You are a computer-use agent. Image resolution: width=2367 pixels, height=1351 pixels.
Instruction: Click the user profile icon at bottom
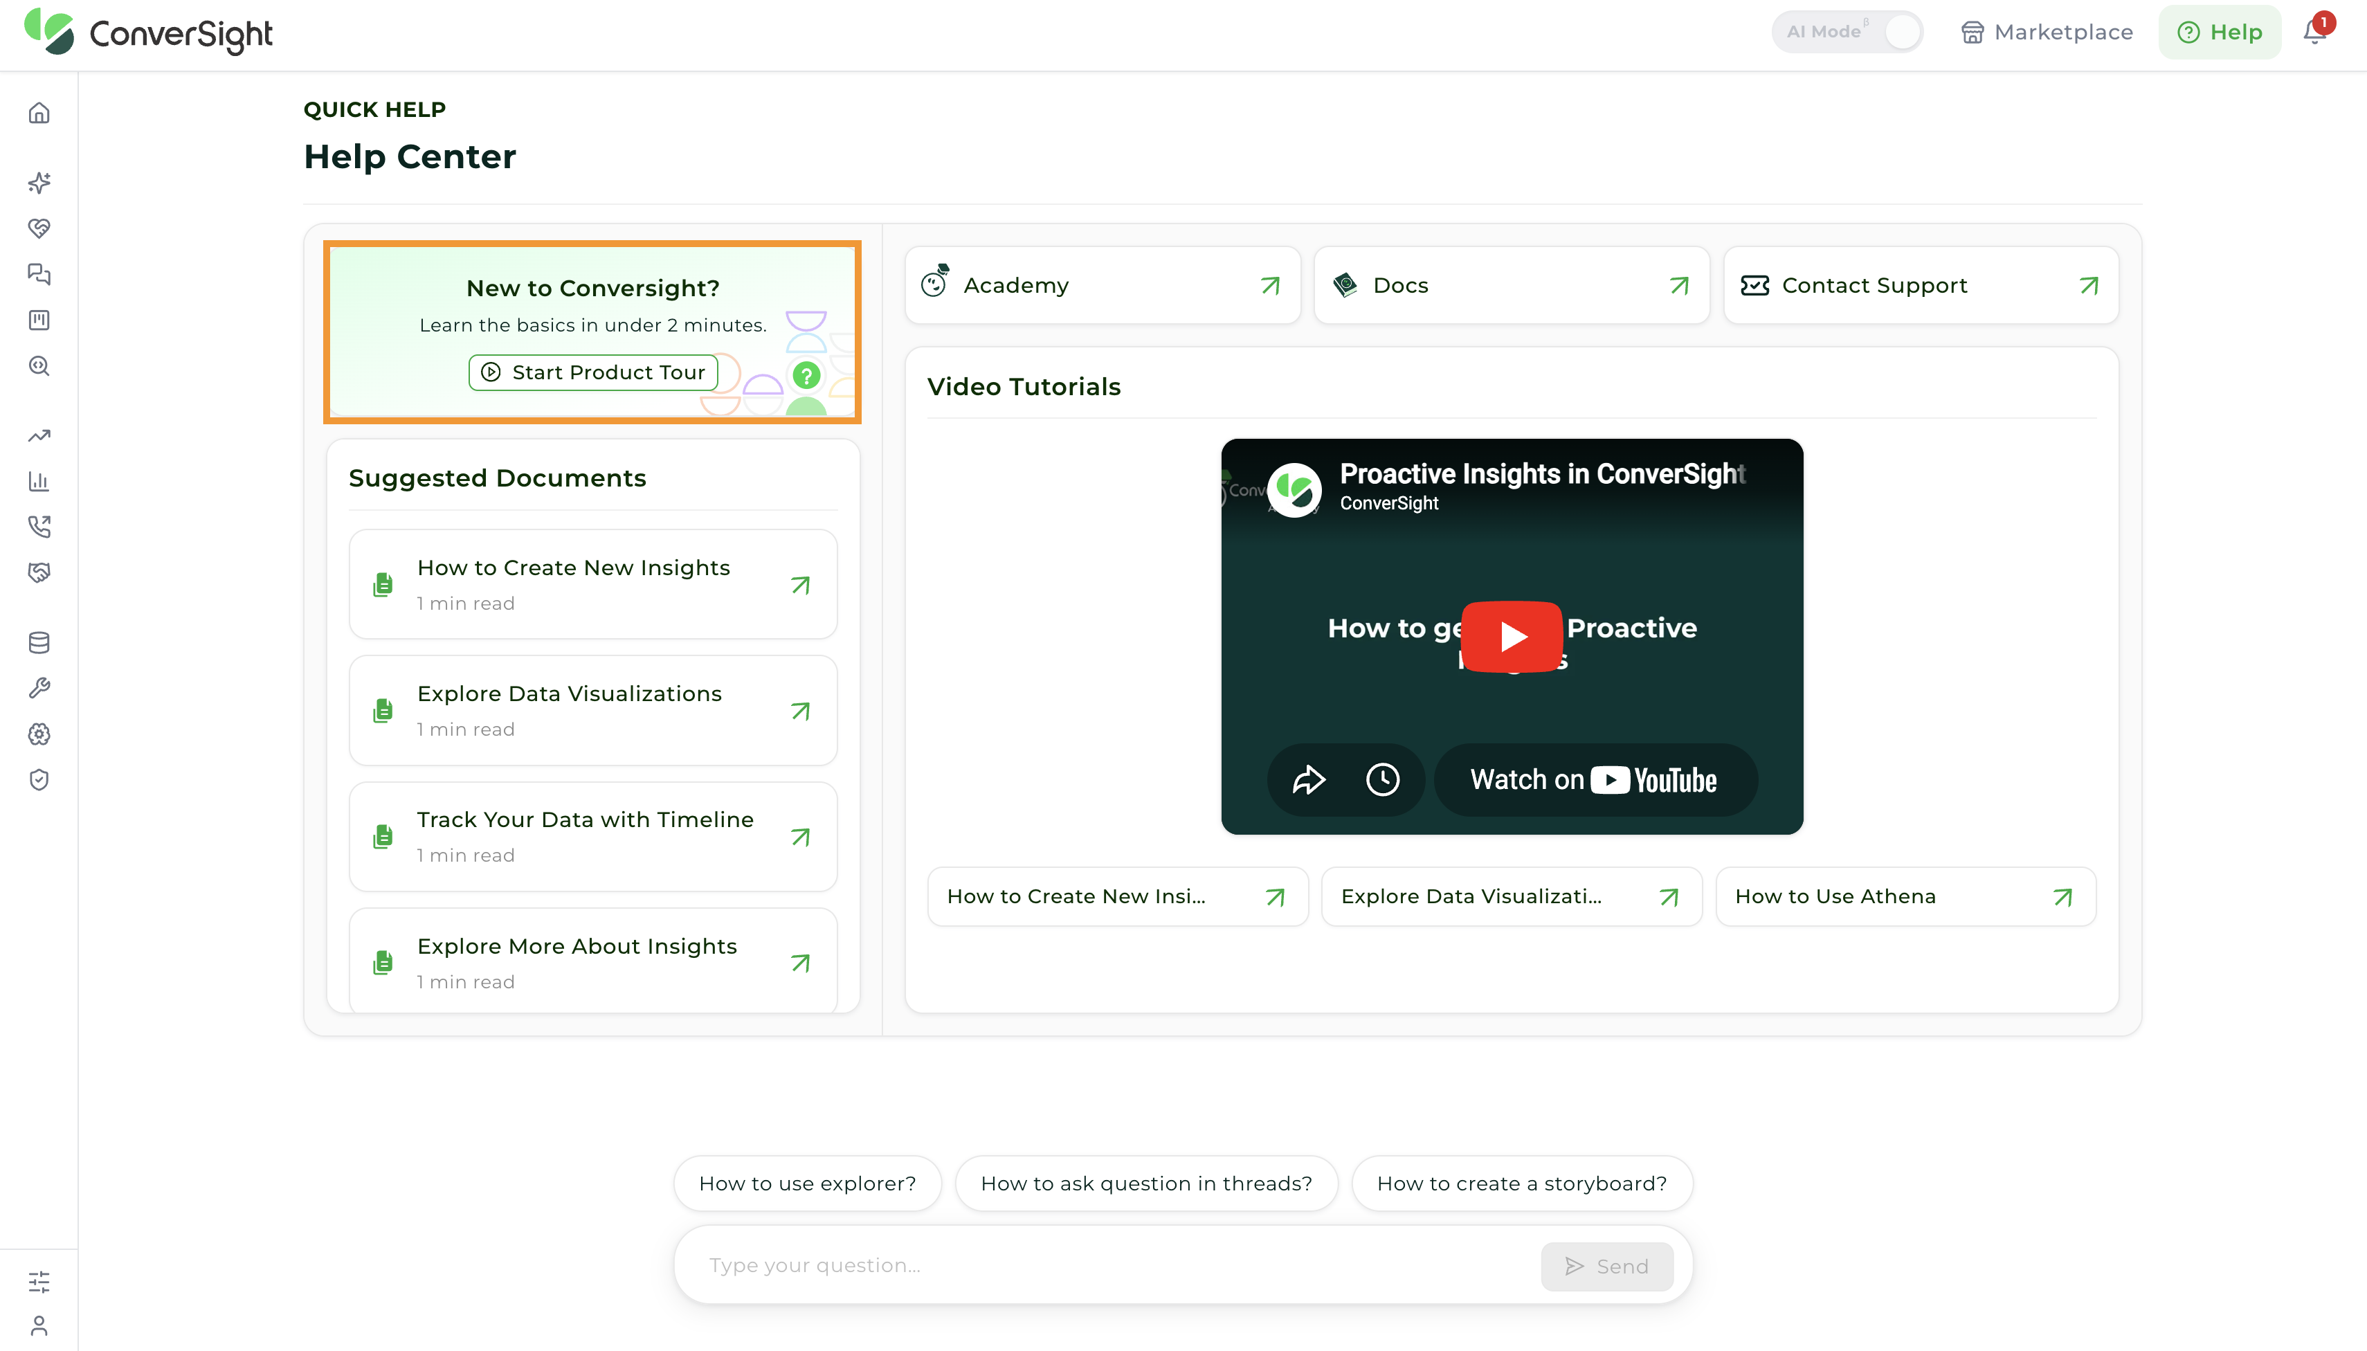pos(39,1326)
